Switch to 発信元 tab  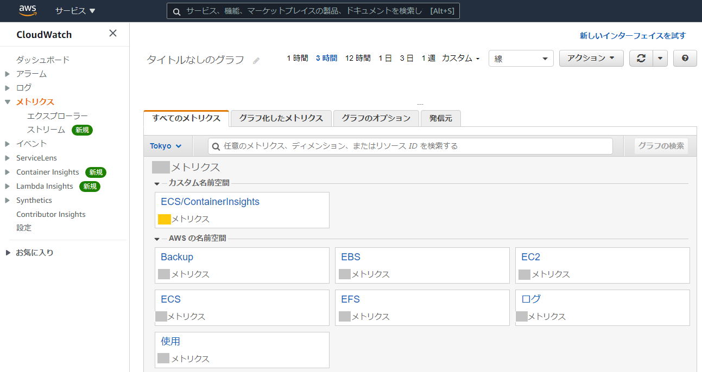click(x=440, y=118)
